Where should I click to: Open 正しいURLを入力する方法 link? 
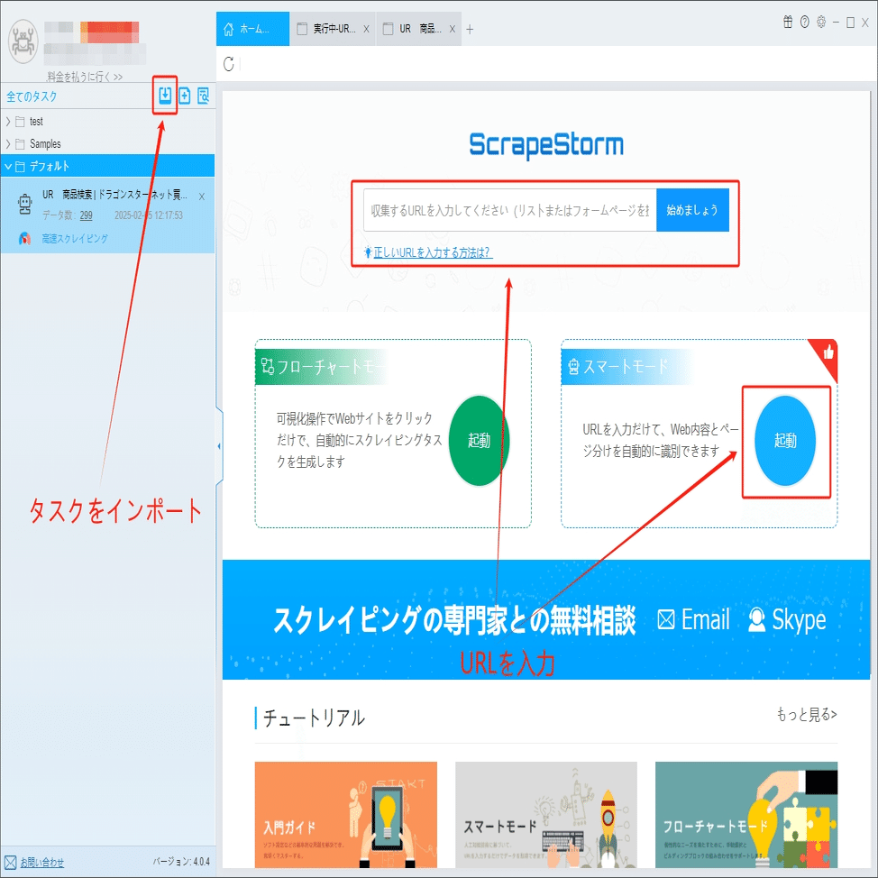pyautogui.click(x=433, y=252)
